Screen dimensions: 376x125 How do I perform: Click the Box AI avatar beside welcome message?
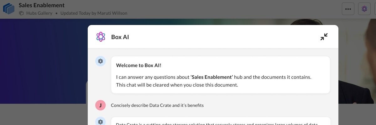pyautogui.click(x=101, y=61)
